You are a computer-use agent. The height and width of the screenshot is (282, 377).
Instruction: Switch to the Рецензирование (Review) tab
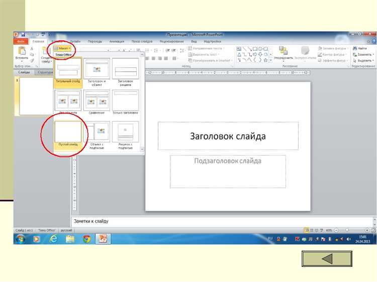click(172, 42)
